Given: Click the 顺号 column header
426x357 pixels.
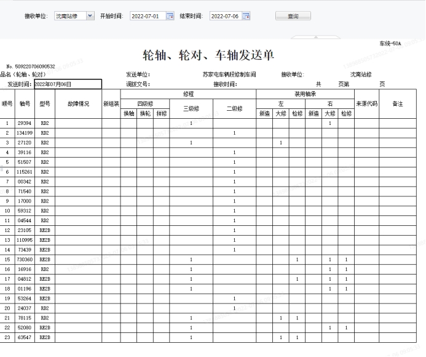Looking at the screenshot, I should click(7, 103).
